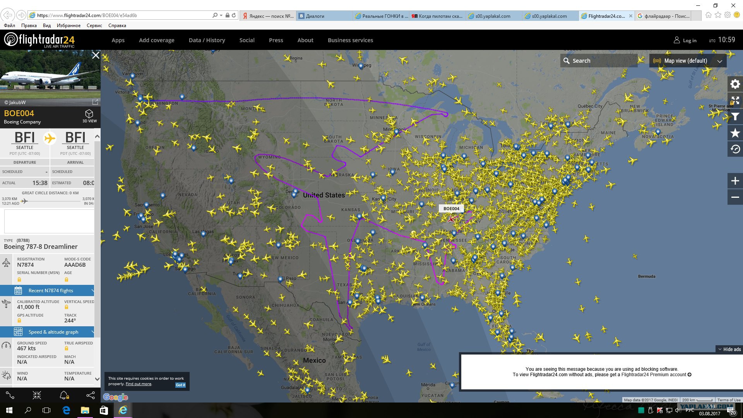The image size is (743, 418).
Task: Click the panel scroll-down arrow
Action: click(x=97, y=379)
